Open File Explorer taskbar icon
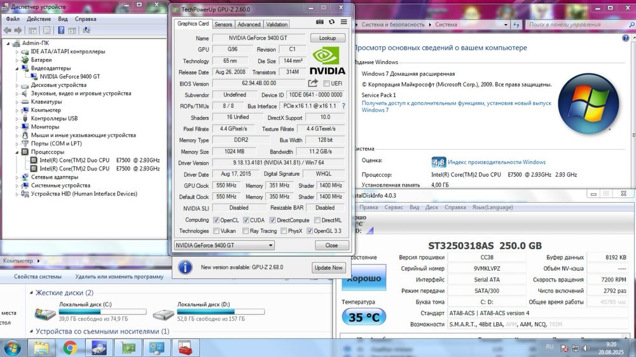This screenshot has width=636, height=357. (x=41, y=347)
